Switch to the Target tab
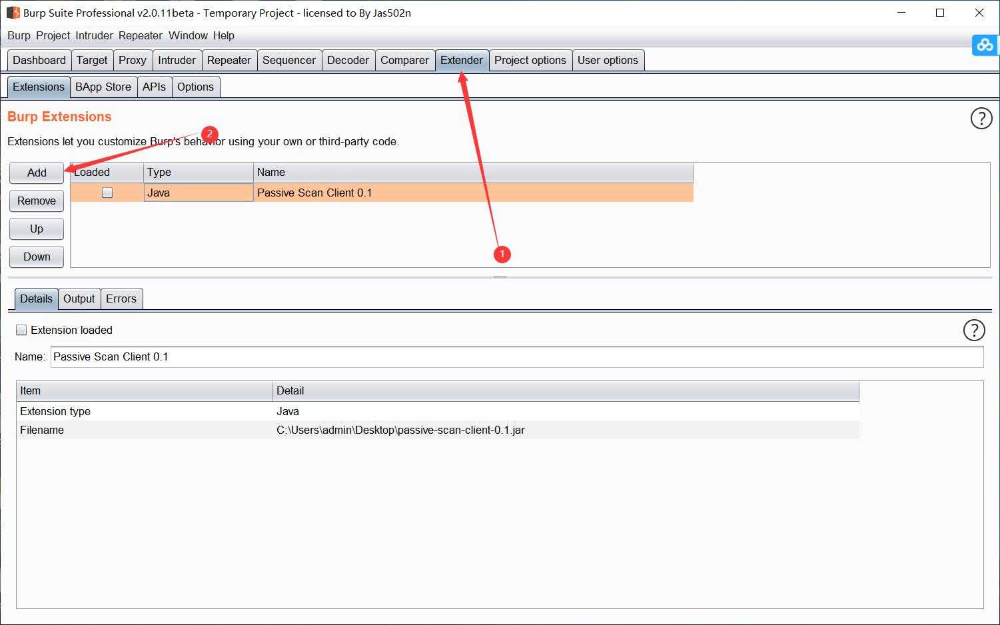The height and width of the screenshot is (625, 1000). coord(92,60)
